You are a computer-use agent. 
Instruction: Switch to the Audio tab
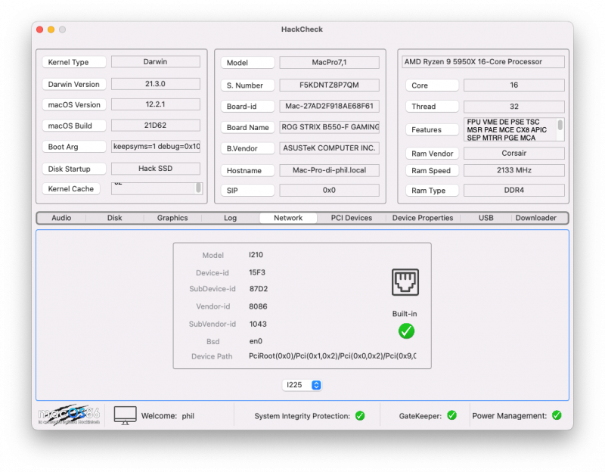tap(61, 218)
